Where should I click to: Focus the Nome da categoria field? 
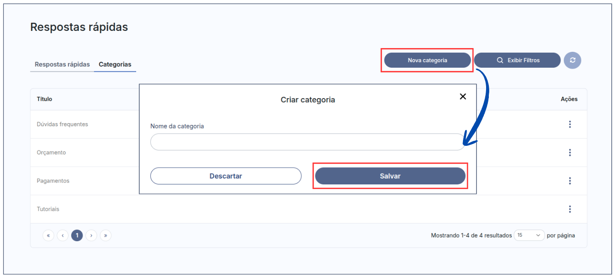tap(307, 142)
